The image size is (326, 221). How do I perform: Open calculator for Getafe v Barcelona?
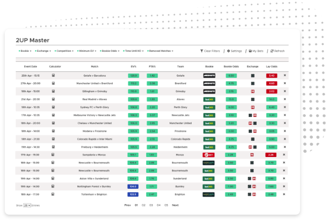click(53, 76)
